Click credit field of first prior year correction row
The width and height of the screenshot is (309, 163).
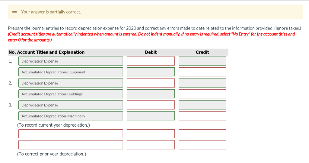[202, 134]
